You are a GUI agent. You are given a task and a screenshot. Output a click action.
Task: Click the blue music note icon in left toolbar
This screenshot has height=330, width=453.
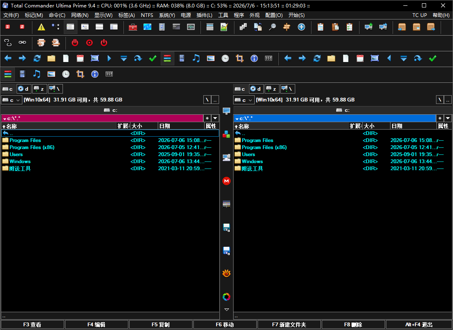(x=196, y=58)
